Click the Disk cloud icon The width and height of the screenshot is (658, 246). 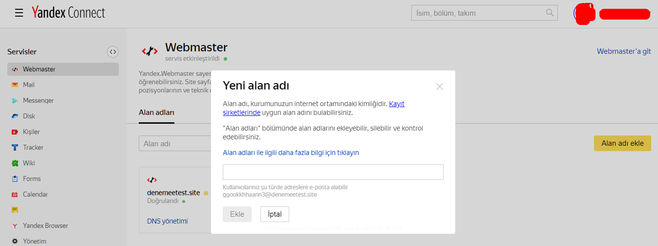pyautogui.click(x=15, y=116)
